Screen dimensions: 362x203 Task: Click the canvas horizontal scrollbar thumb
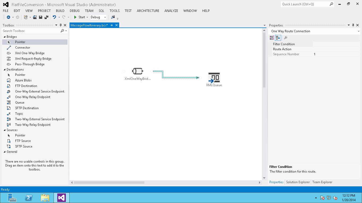pos(109,182)
